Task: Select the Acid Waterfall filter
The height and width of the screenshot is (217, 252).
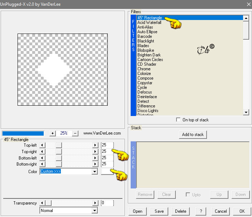Action: [x=149, y=22]
